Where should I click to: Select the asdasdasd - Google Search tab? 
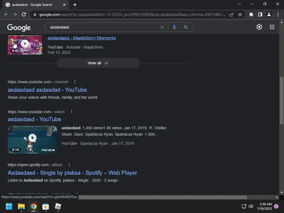click(x=35, y=5)
